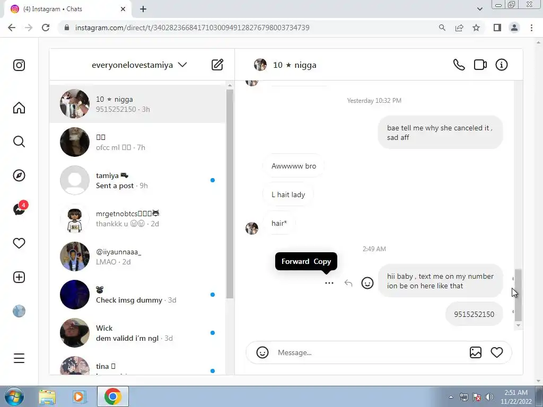
Task: Open chat with tamiya Sent a post
Action: click(x=137, y=180)
